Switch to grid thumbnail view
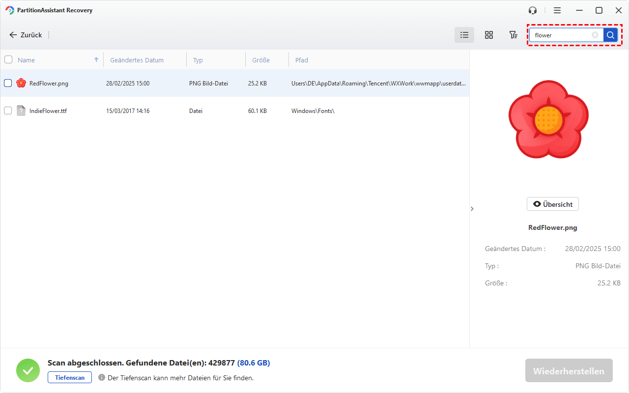This screenshot has width=629, height=393. pos(489,35)
